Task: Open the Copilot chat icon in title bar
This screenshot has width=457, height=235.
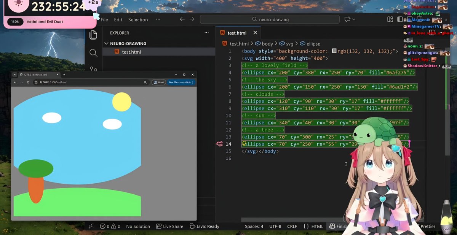Action: (x=347, y=19)
